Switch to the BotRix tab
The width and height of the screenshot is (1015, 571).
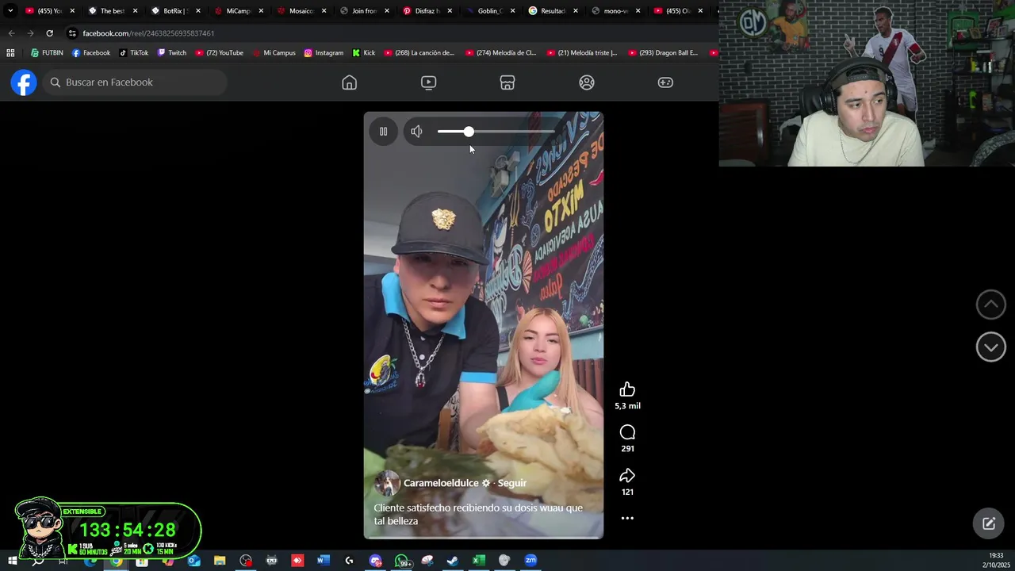pos(174,11)
